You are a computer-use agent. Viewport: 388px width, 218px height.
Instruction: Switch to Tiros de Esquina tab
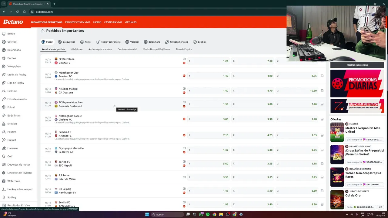pos(184,49)
